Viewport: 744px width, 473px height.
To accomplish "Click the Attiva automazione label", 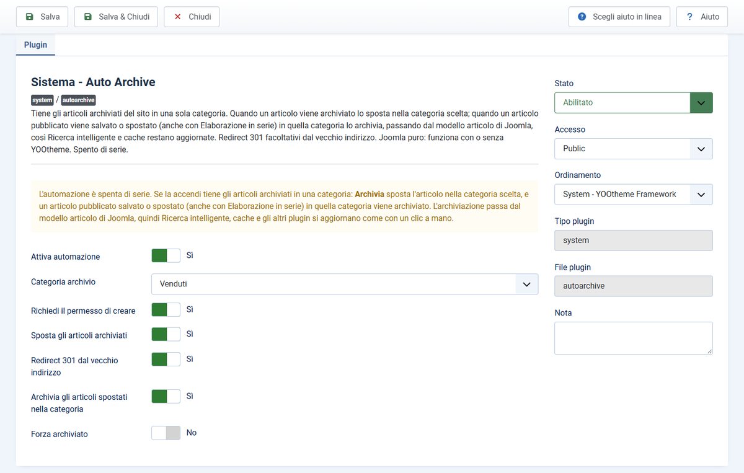I will click(65, 257).
